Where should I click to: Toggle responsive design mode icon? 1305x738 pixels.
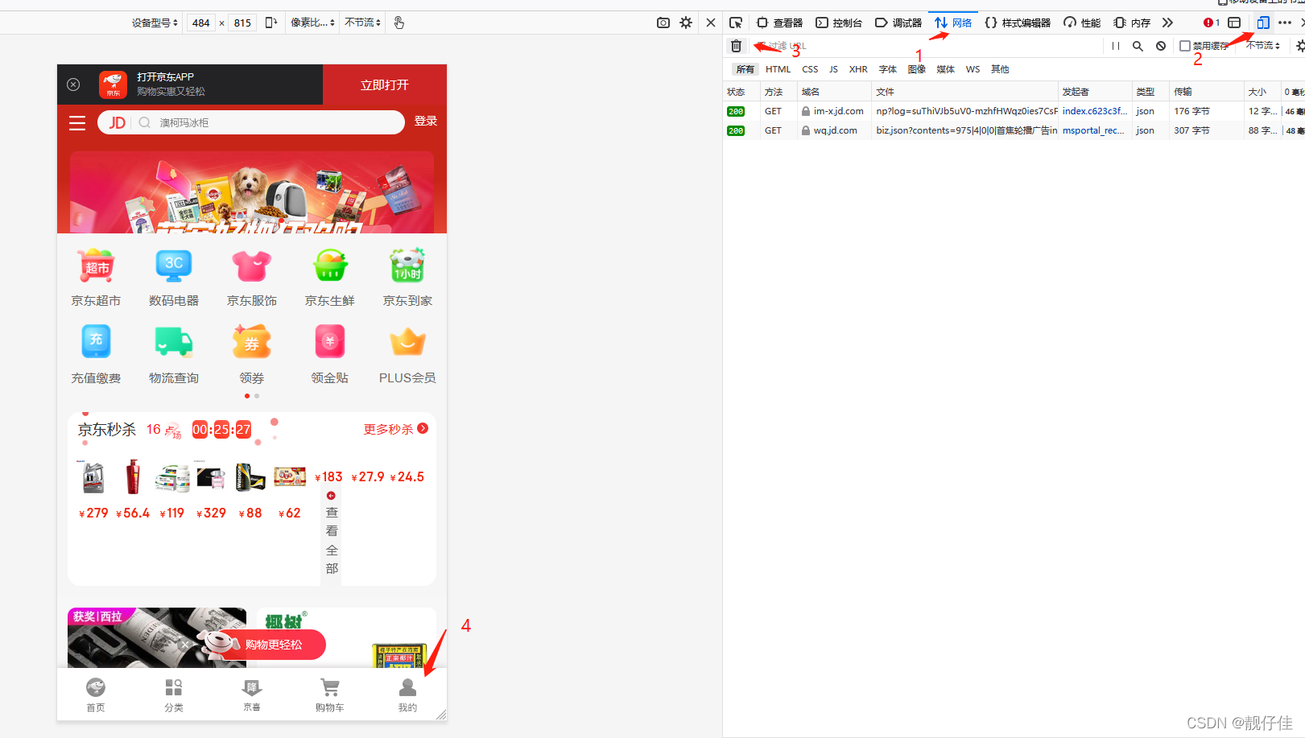(x=1262, y=23)
